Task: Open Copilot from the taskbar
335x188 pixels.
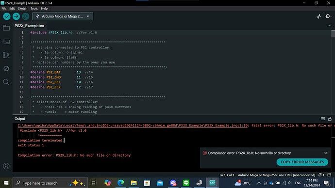Action: tap(107, 183)
